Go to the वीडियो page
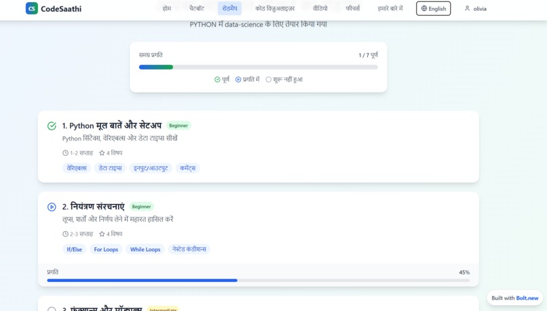The image size is (547, 311). pyautogui.click(x=320, y=8)
